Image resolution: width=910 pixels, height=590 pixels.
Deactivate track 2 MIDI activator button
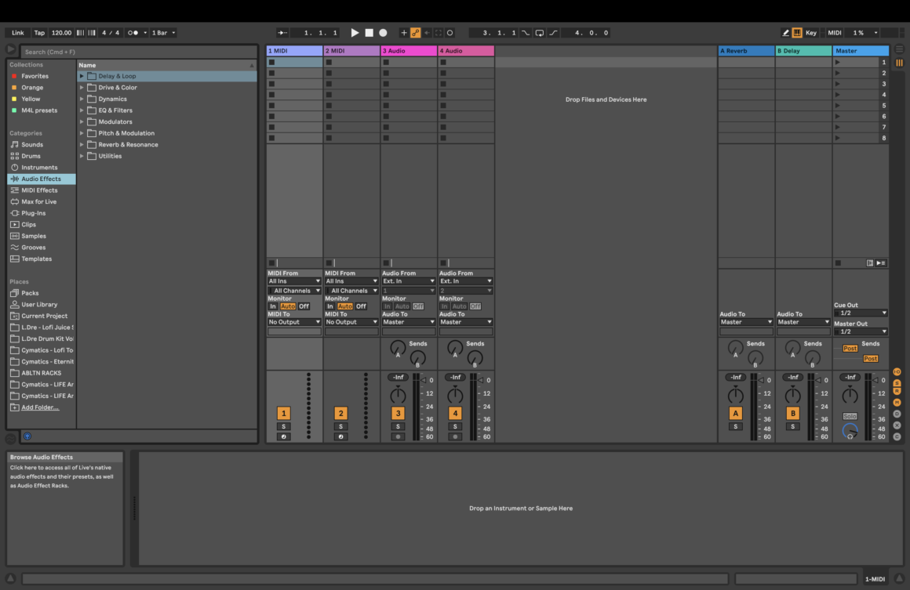(340, 411)
